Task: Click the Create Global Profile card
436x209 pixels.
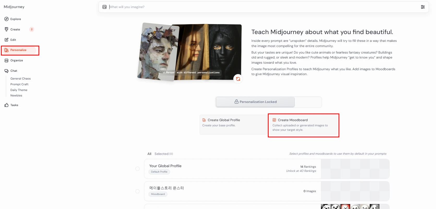Action: point(233,125)
